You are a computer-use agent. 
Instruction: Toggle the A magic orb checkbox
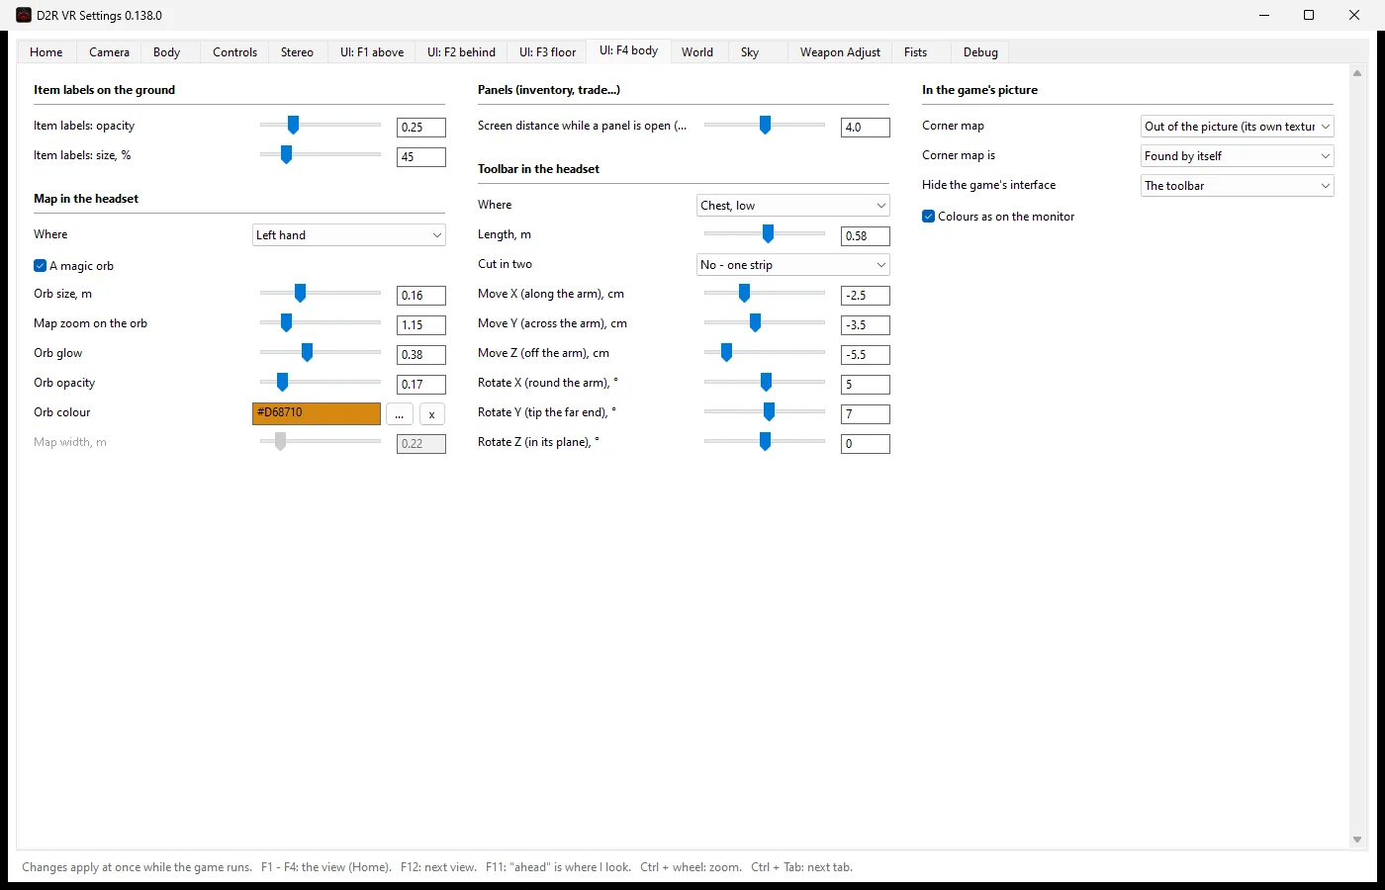[41, 266]
